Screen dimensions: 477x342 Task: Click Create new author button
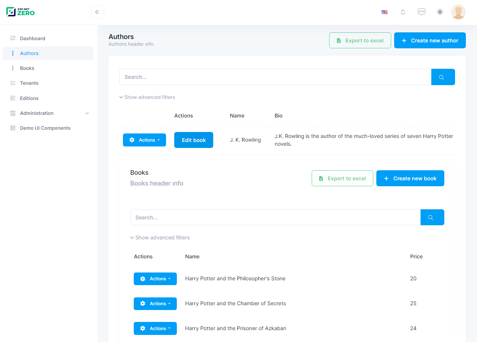coord(430,41)
